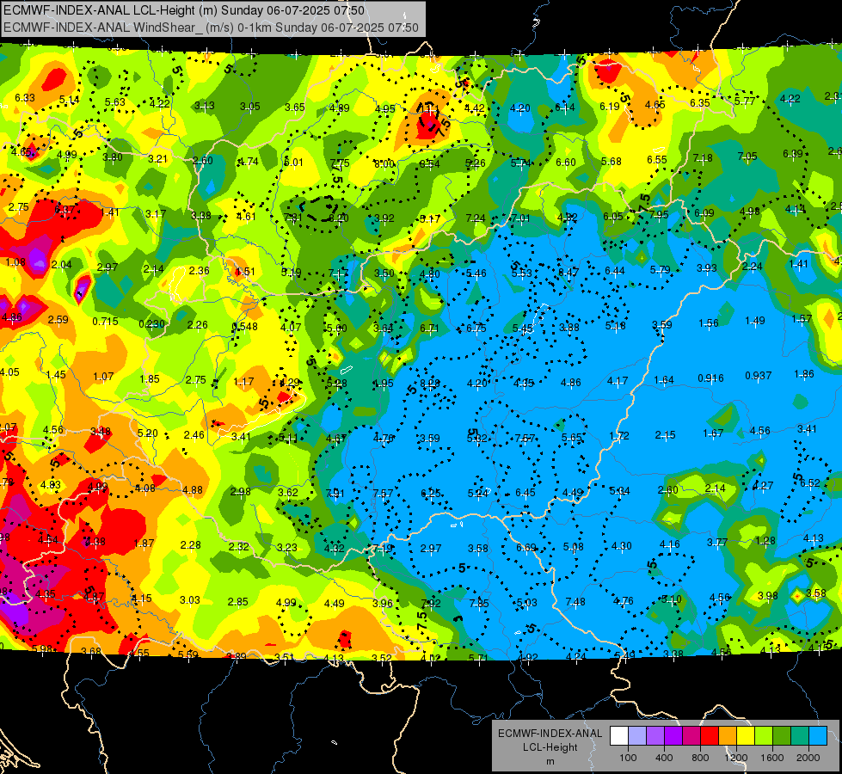Click the wind shear value 6.35
Screen dimensions: 842x774
click(700, 103)
